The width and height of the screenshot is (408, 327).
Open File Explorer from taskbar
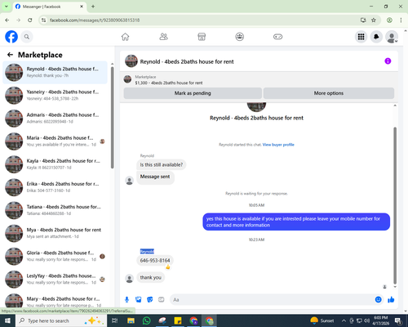[x=131, y=320]
